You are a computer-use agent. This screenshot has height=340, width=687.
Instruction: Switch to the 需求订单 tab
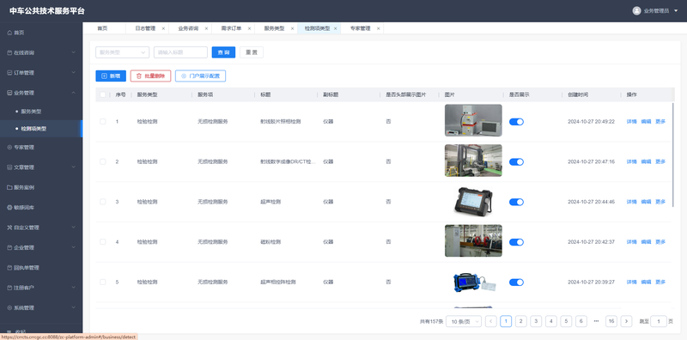(x=231, y=28)
